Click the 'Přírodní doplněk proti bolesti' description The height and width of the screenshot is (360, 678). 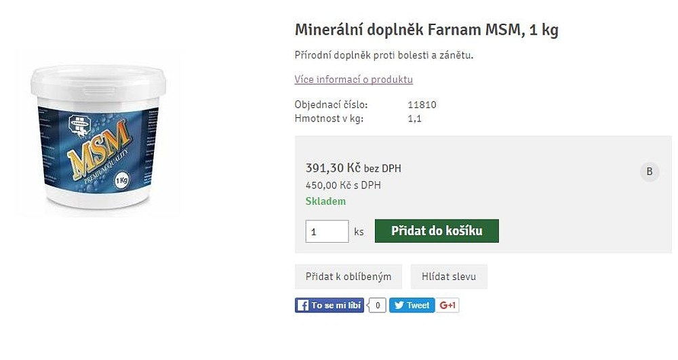(384, 55)
